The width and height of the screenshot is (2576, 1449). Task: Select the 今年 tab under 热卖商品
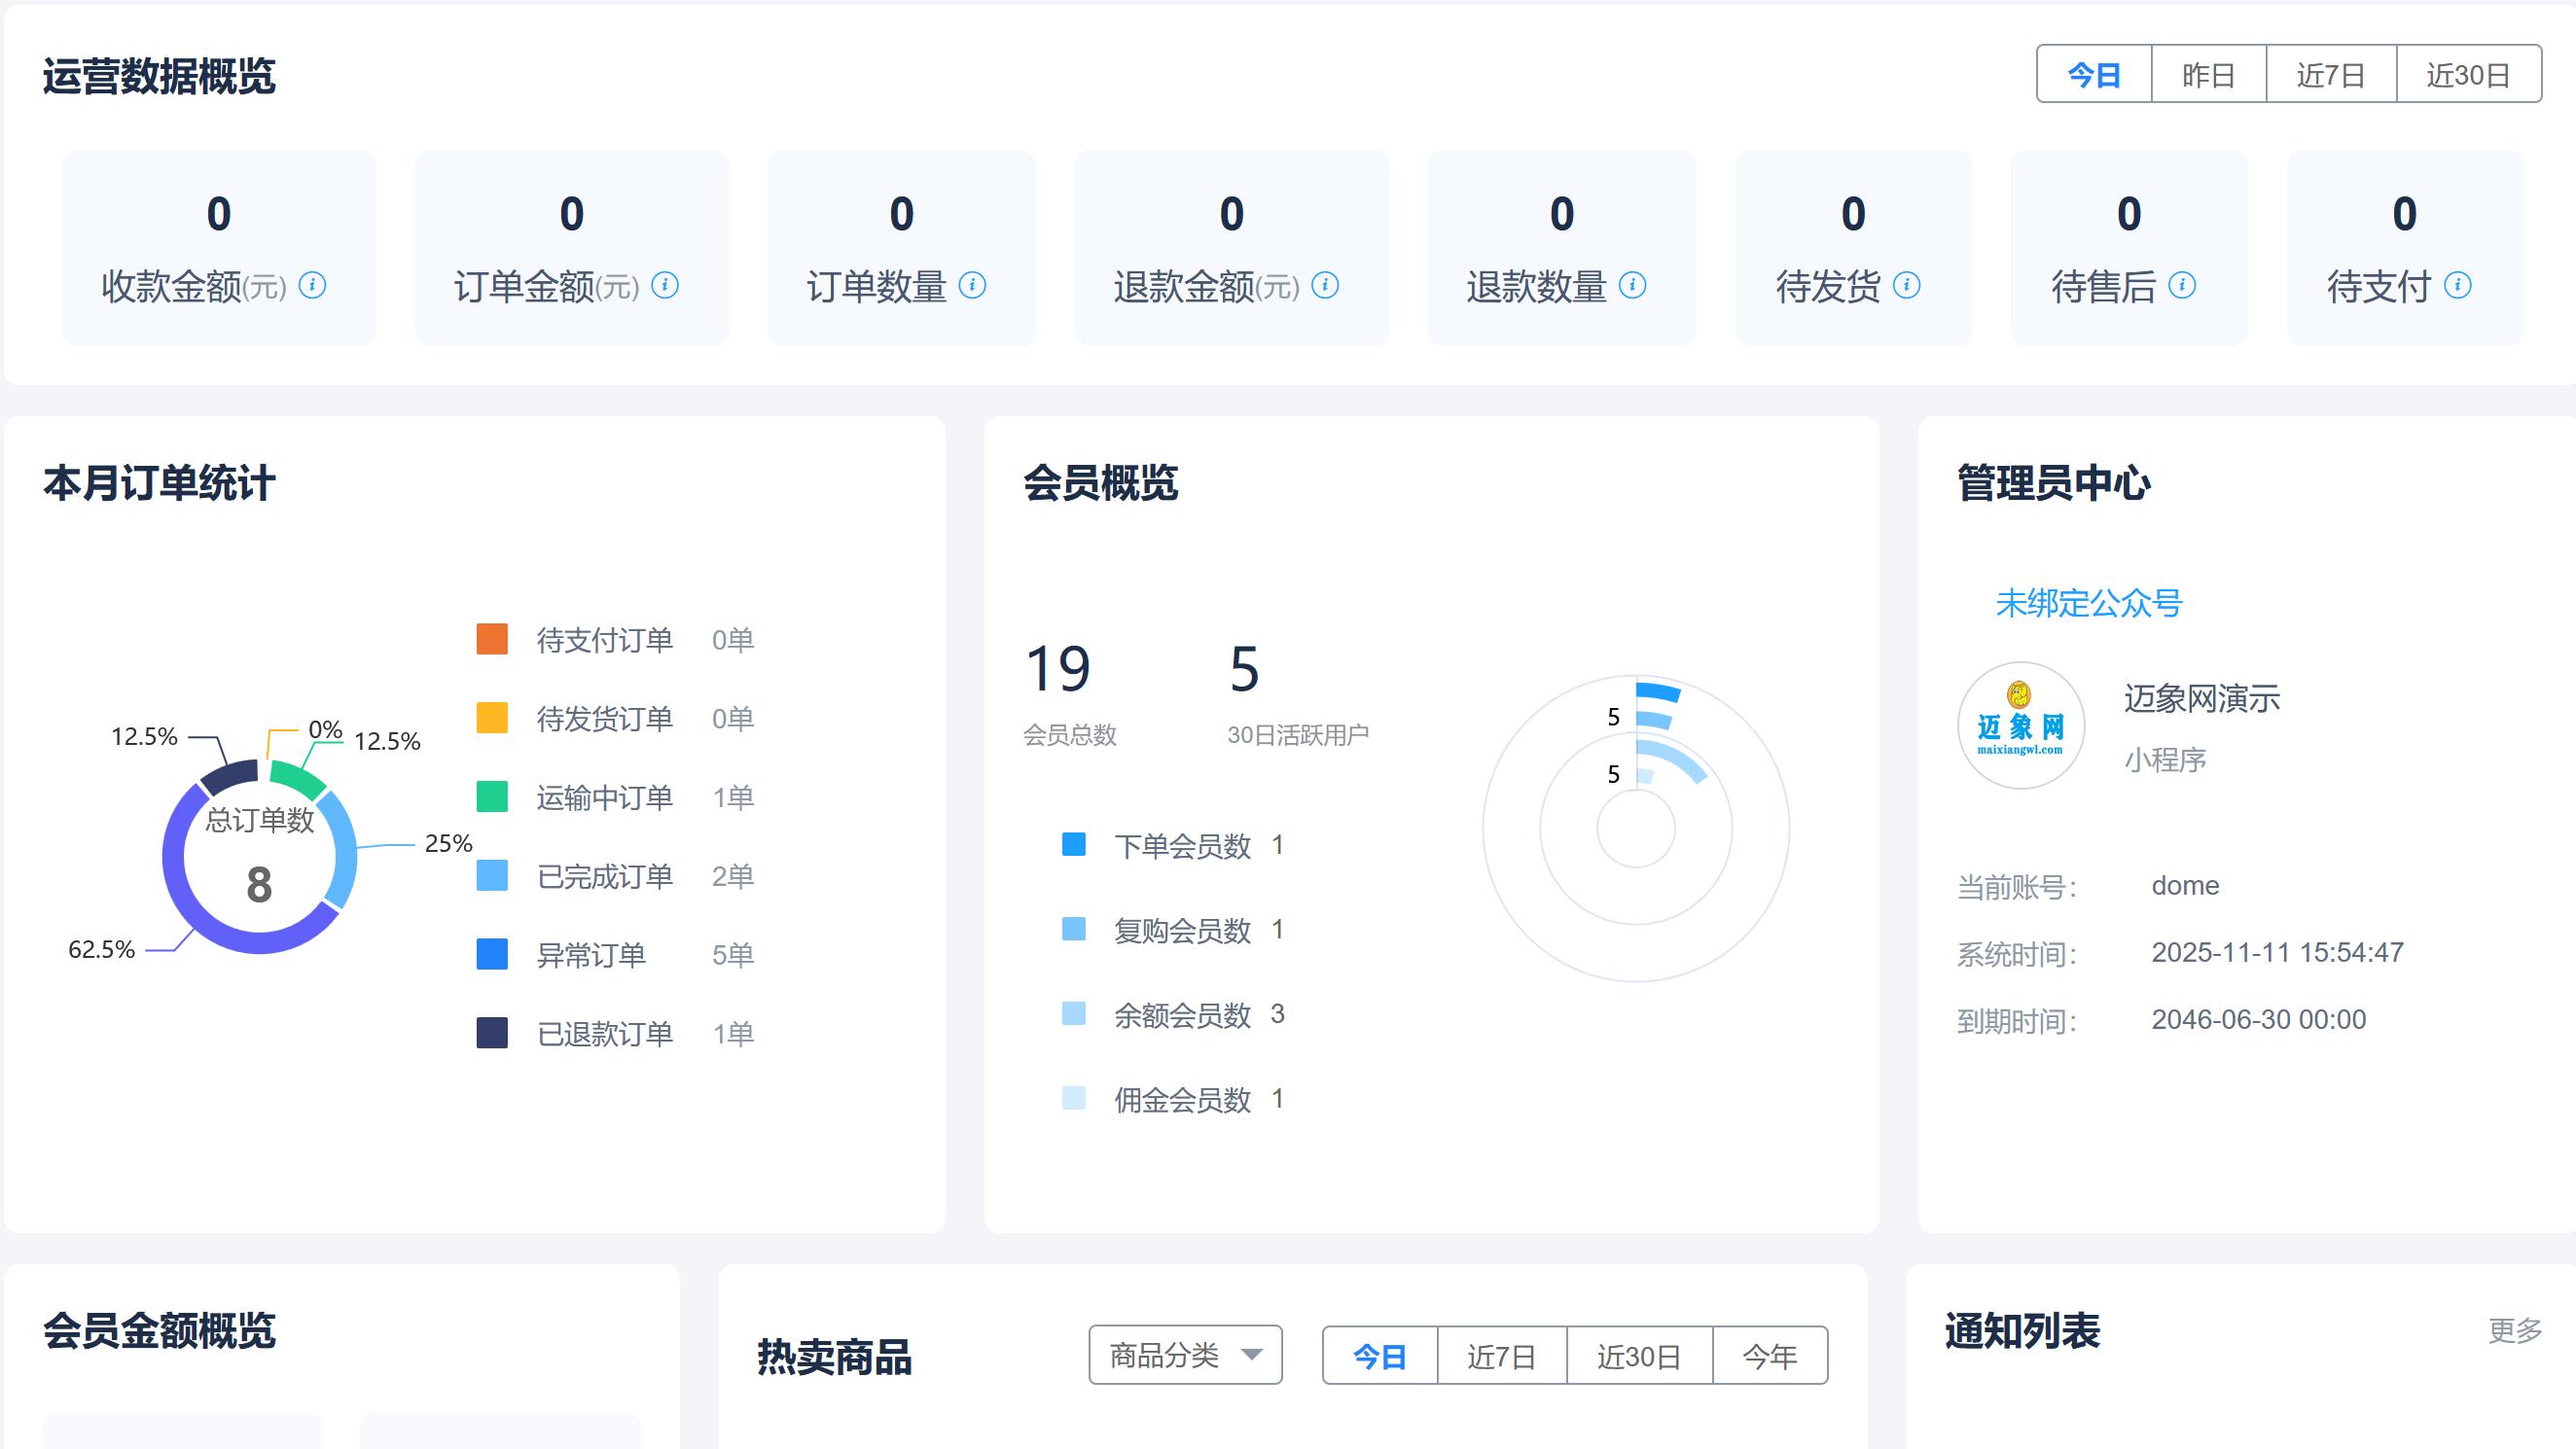(x=1769, y=1355)
